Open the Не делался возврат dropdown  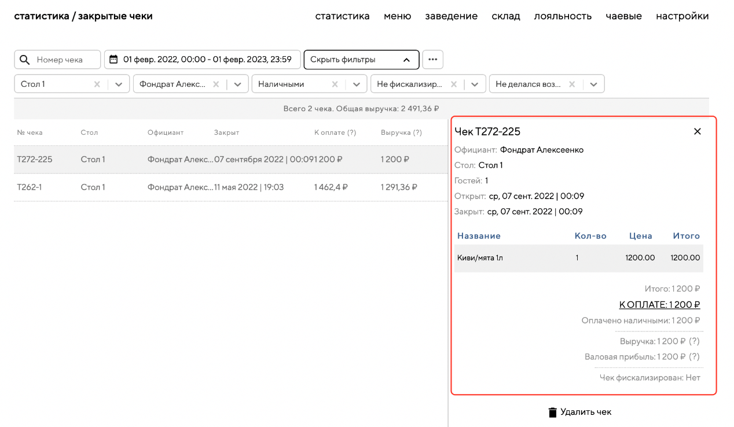click(593, 84)
